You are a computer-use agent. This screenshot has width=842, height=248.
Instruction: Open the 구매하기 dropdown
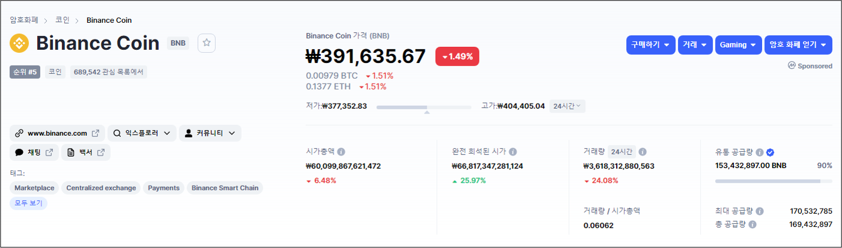651,45
